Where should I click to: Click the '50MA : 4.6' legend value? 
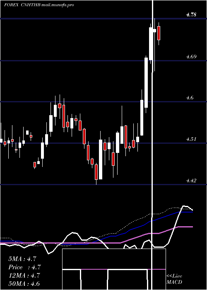click(24, 284)
